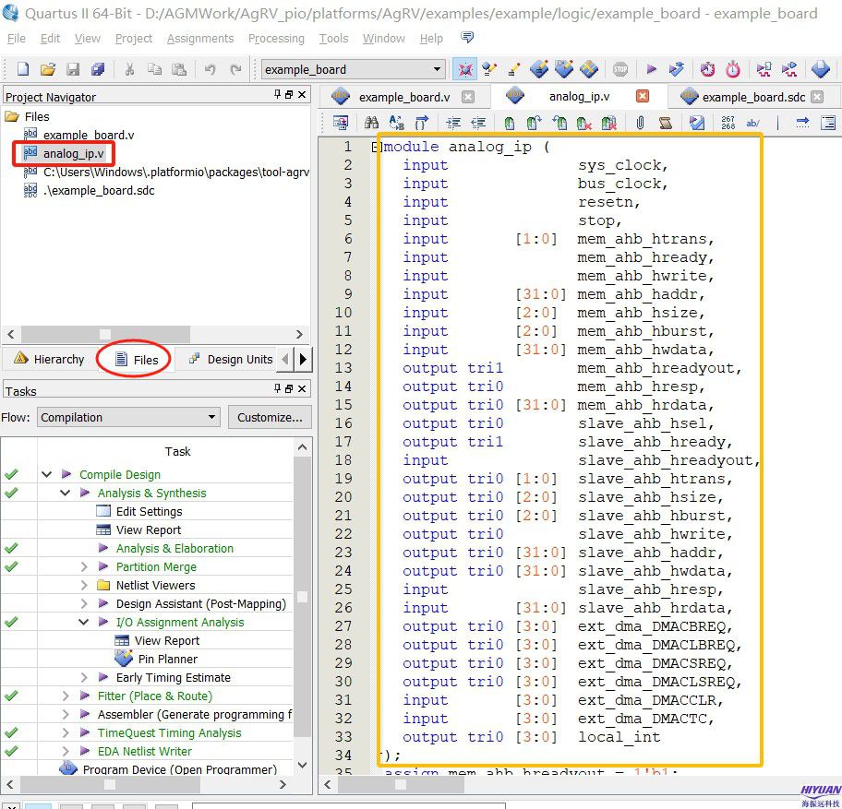842x809 pixels.
Task: Select example_board.v in Project Navigator files
Action: [88, 135]
